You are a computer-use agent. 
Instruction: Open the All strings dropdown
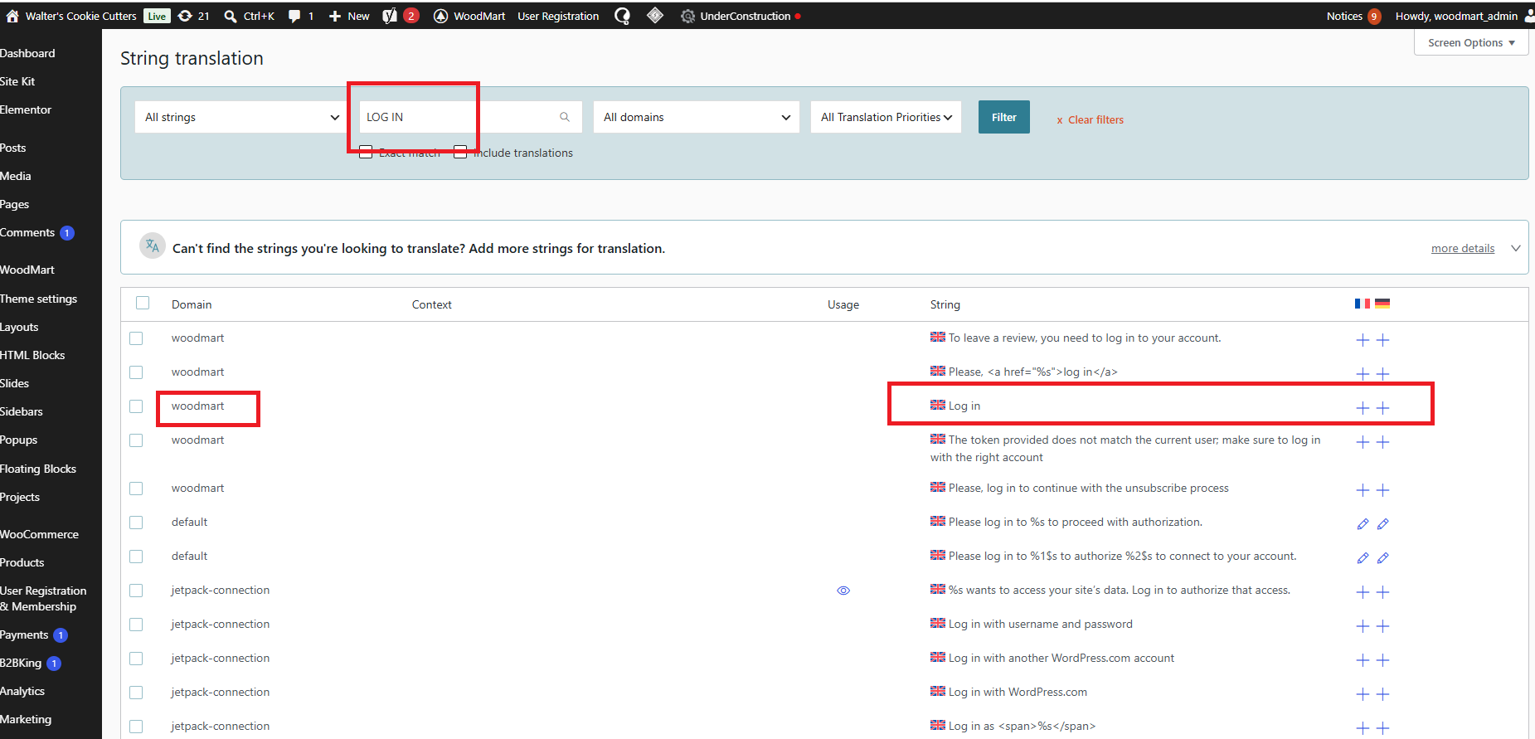click(x=241, y=117)
